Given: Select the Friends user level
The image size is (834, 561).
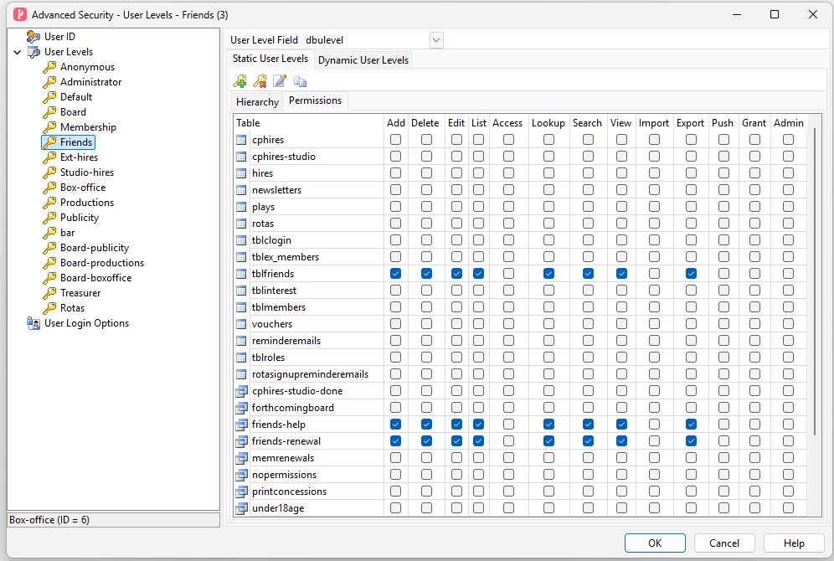Looking at the screenshot, I should [76, 142].
